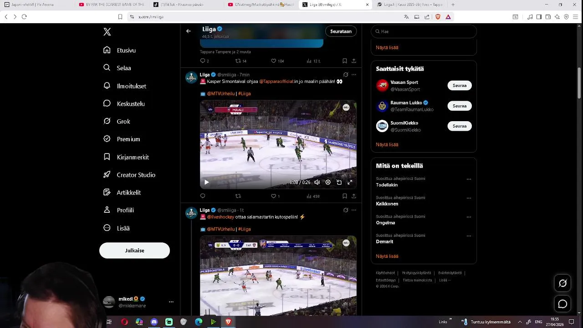Open Profiili profile page

pos(118,210)
